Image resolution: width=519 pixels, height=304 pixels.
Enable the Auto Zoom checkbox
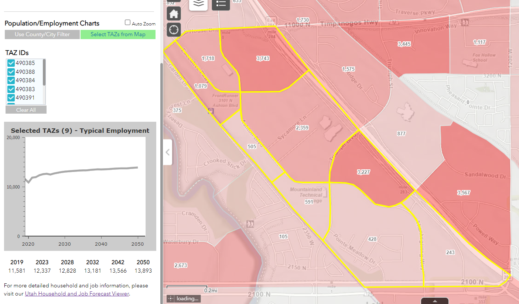click(x=127, y=23)
